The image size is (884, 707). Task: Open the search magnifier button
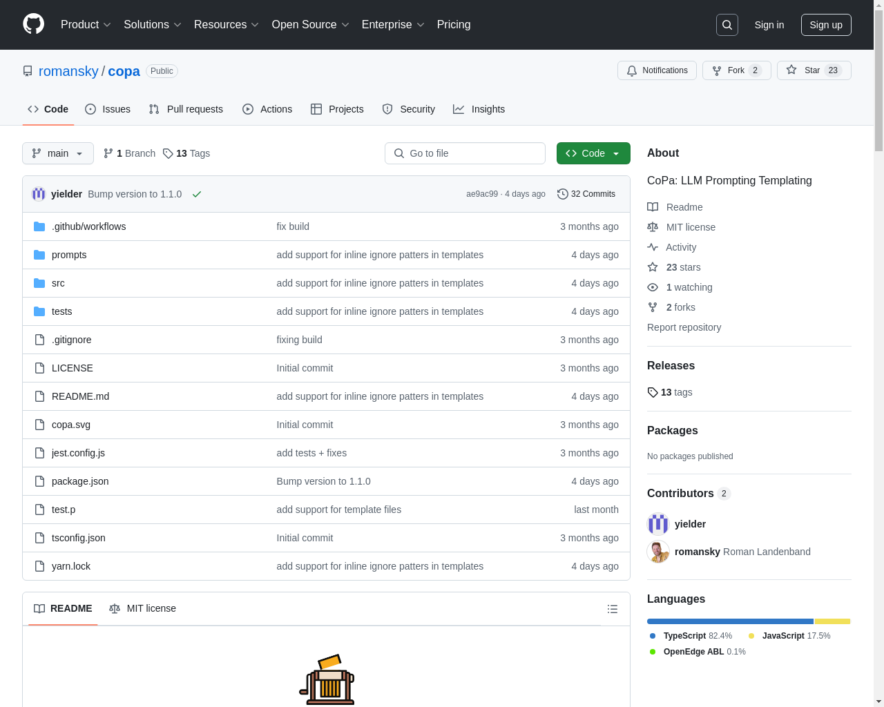[x=727, y=25]
